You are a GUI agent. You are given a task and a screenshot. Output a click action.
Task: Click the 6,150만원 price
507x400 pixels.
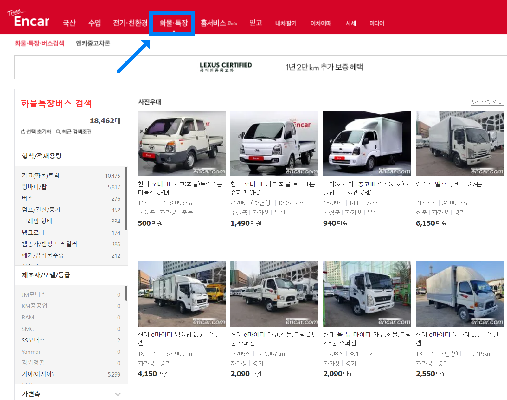click(x=431, y=223)
